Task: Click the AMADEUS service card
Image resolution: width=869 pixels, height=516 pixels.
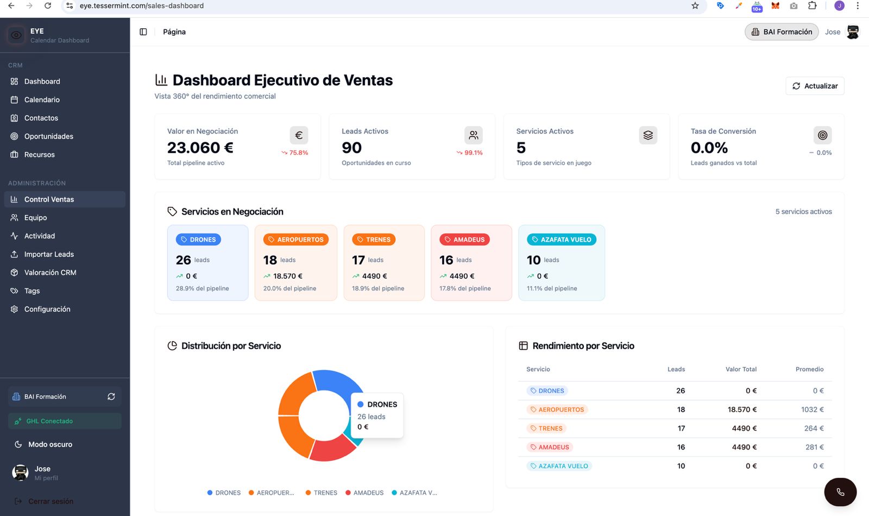Action: [x=471, y=263]
